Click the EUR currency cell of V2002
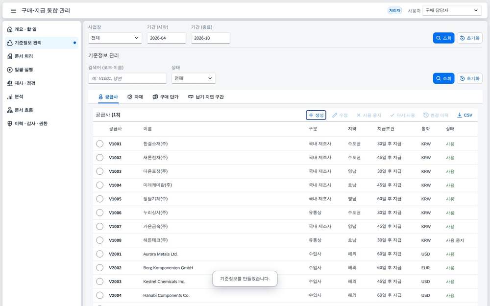 (425, 268)
